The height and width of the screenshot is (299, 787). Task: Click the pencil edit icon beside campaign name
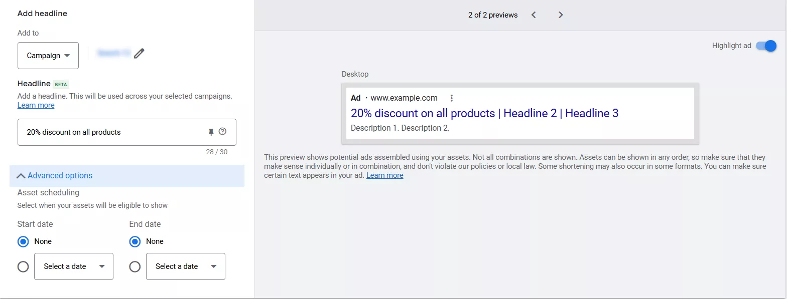(x=139, y=53)
